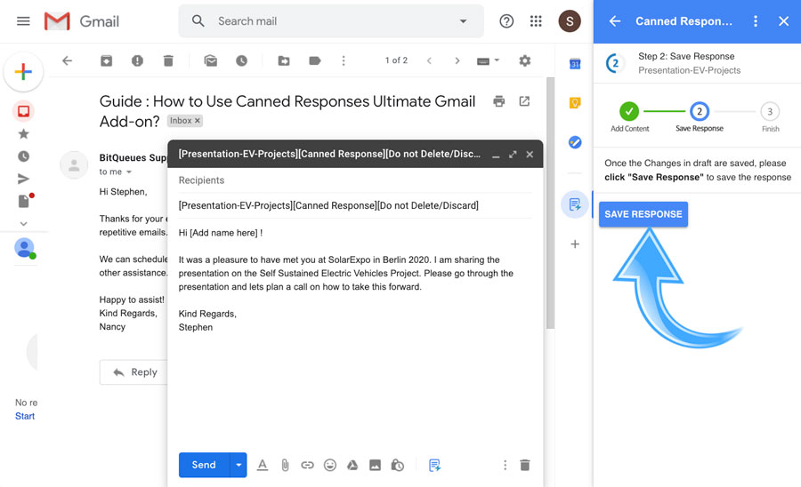
Task: Expand the search options dropdown
Action: [x=463, y=21]
